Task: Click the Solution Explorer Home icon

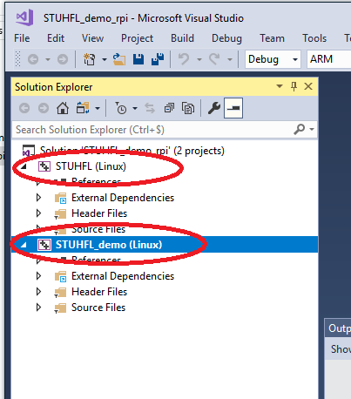Action: click(x=63, y=108)
